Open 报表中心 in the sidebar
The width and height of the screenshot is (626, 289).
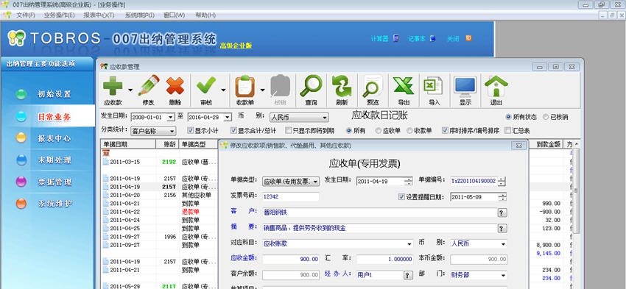pos(54,138)
